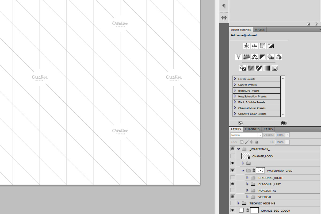Screen dimensions: 321x214
Task: Add a Channel Mixer adjustment
Action: tap(279, 57)
